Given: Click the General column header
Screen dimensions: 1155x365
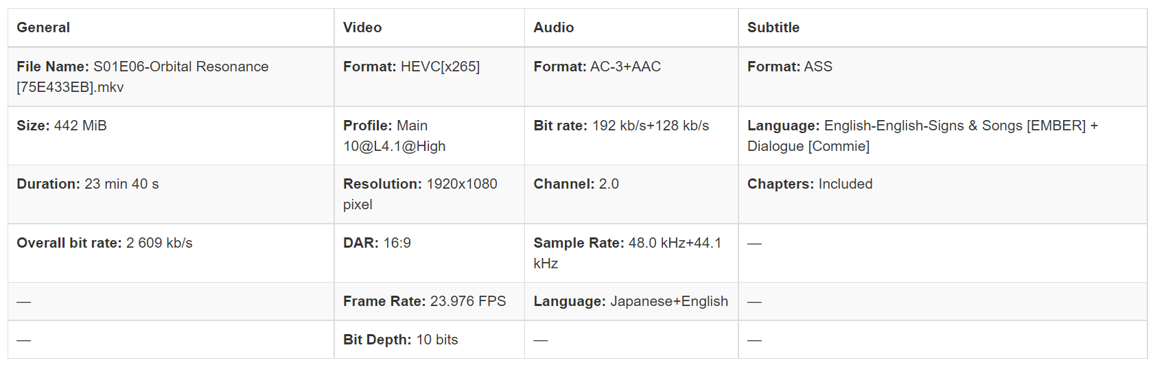Looking at the screenshot, I should [x=43, y=27].
